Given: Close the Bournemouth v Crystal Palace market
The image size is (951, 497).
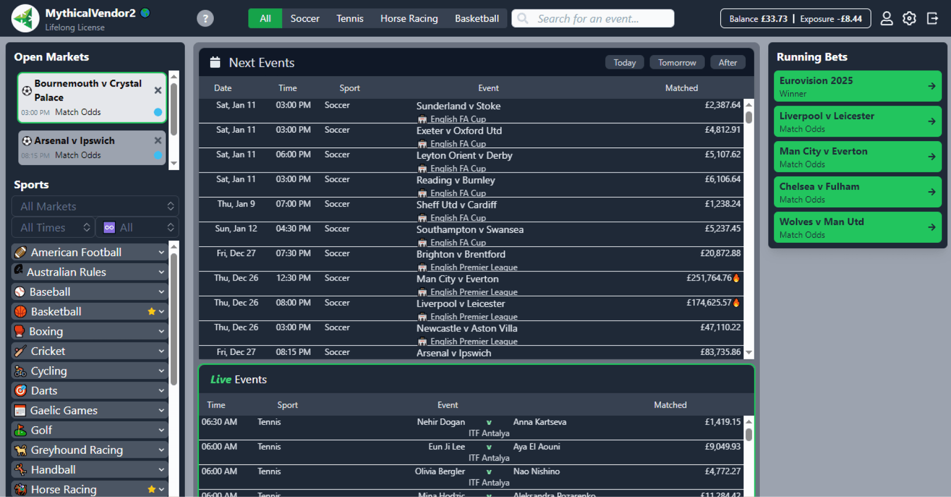Looking at the screenshot, I should pos(158,90).
